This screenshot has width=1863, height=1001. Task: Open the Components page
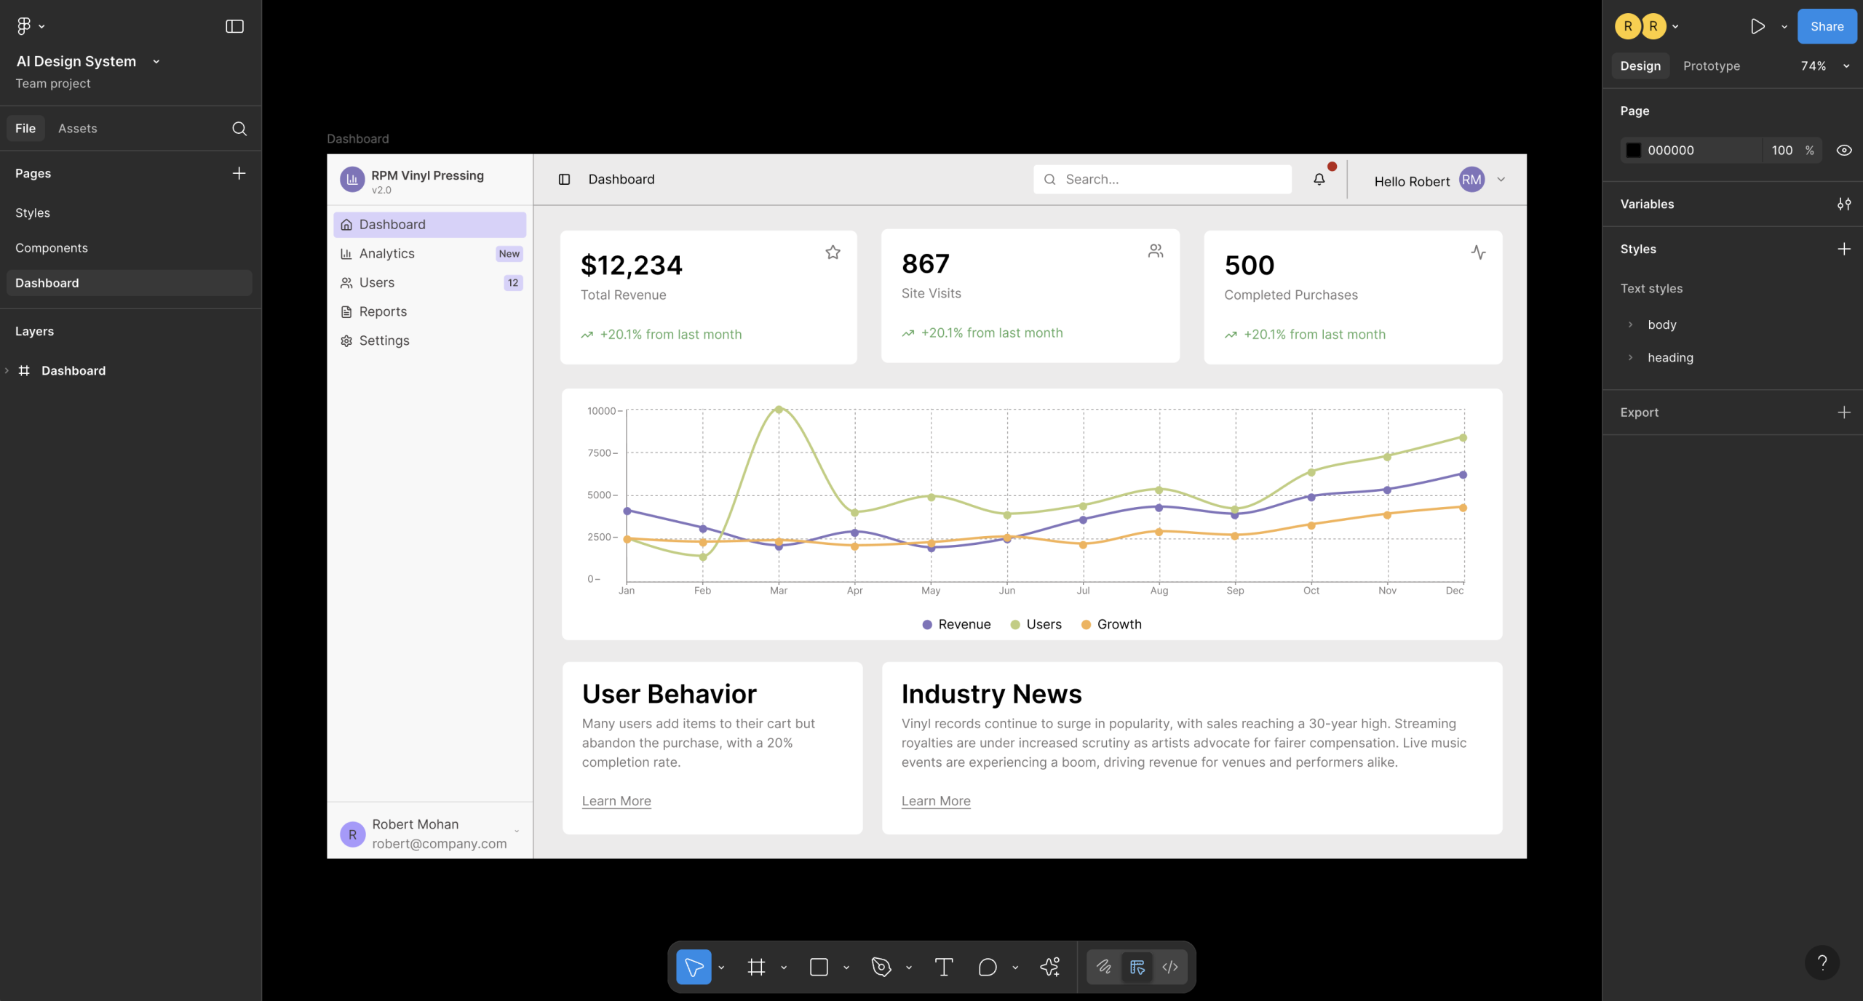pos(51,248)
